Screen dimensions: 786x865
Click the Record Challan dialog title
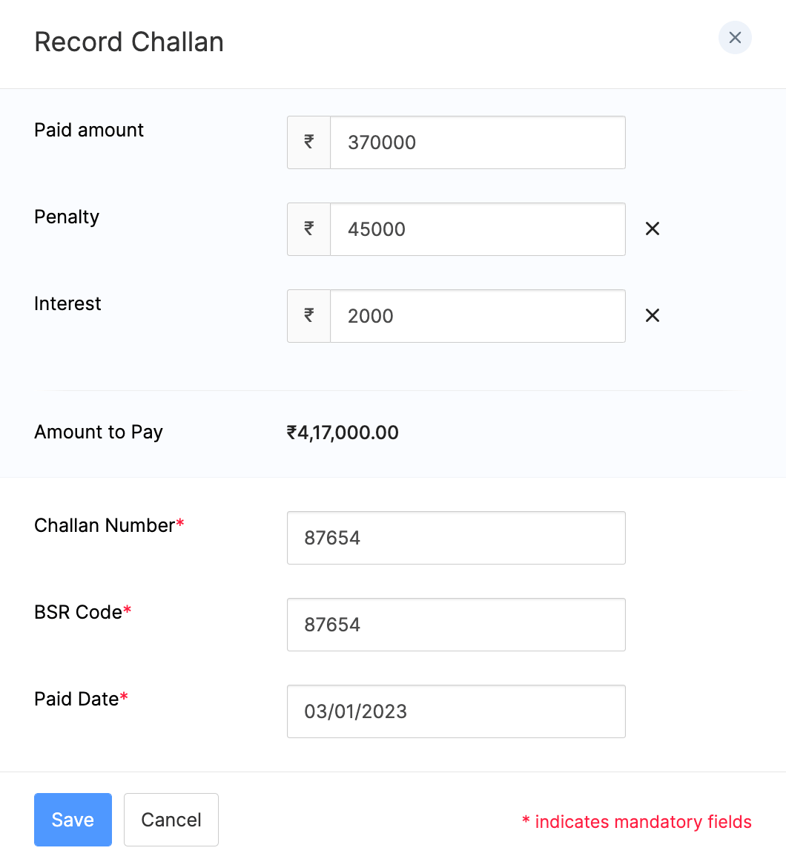[129, 42]
